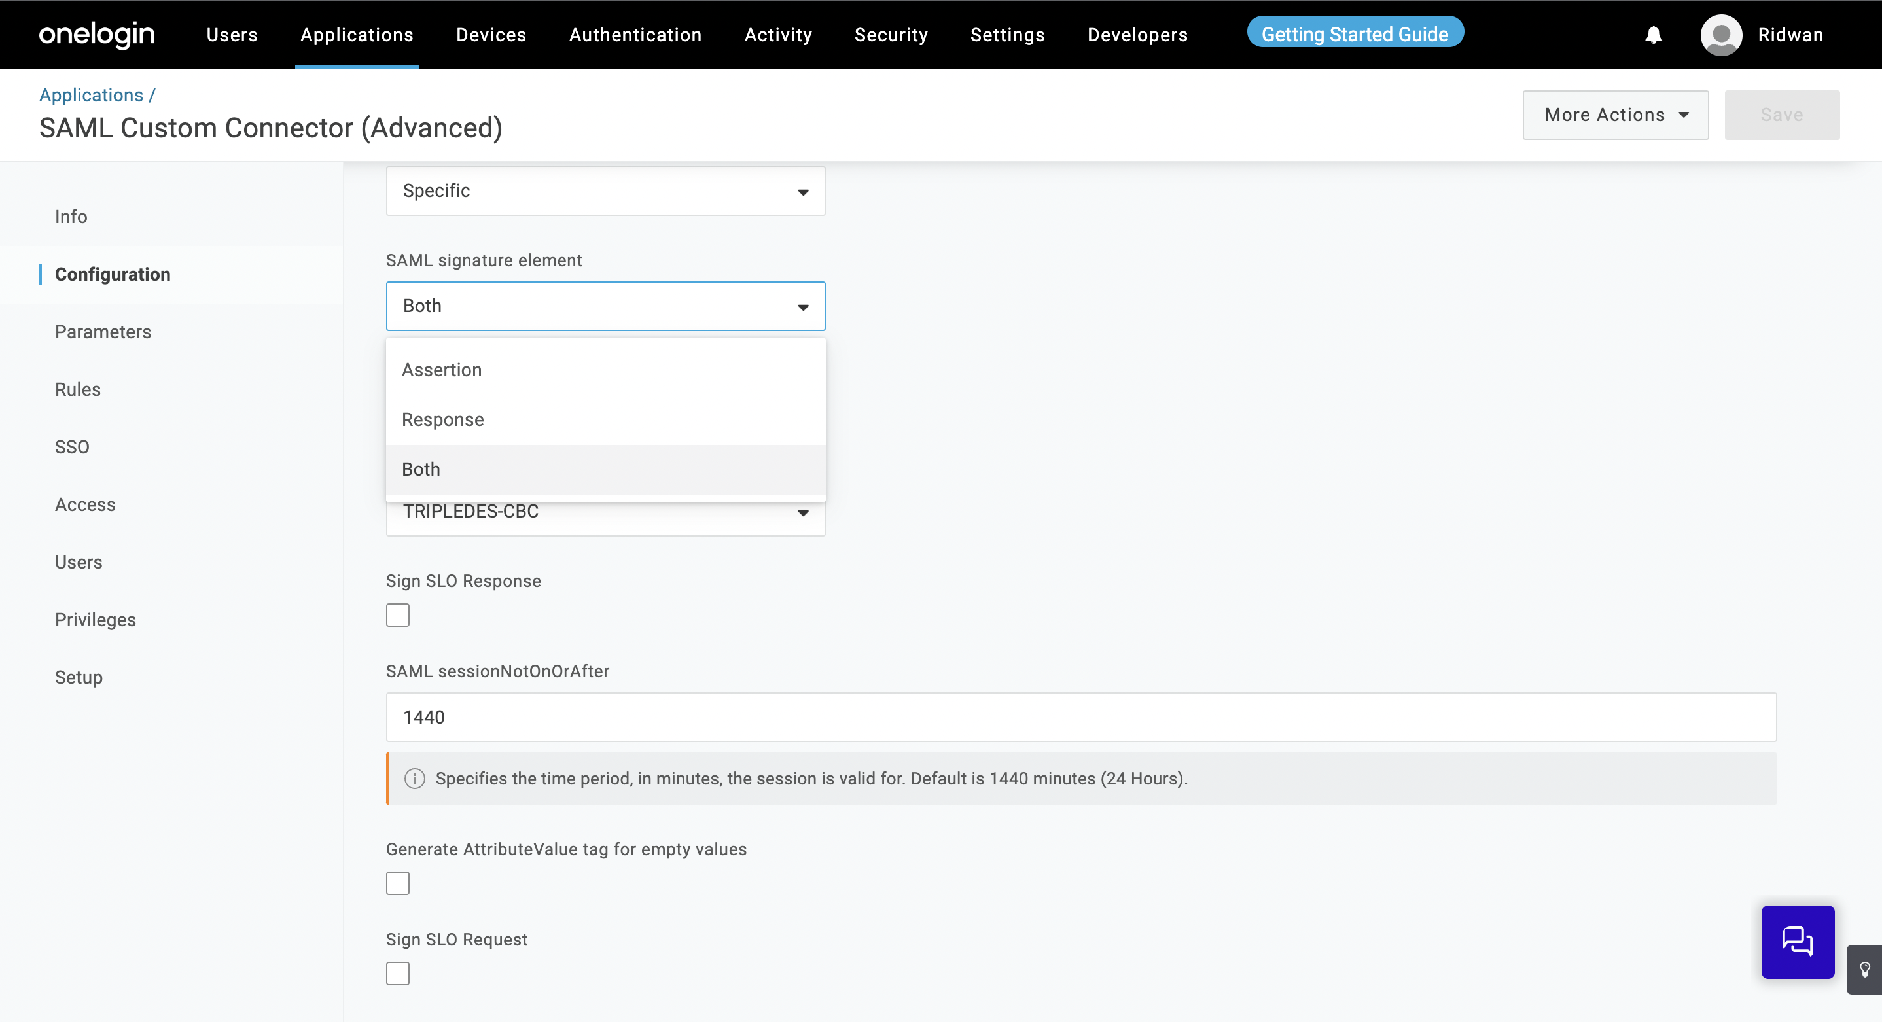Screen dimensions: 1882x1022
Task: Click the SAML sessionNotOnOrAfter input field
Action: [1080, 716]
